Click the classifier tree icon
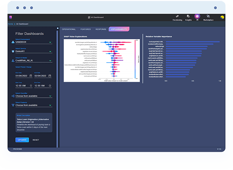The height and width of the screenshot is (170, 233). [13, 96]
